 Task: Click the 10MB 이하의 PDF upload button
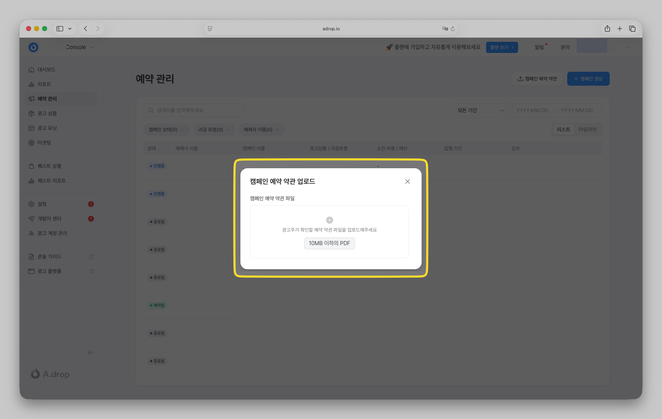point(329,243)
